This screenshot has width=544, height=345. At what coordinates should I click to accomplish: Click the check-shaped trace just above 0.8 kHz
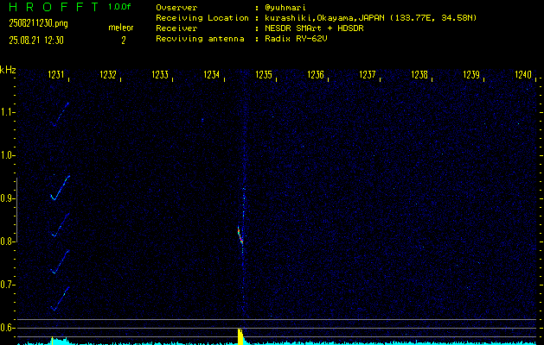coord(61,225)
